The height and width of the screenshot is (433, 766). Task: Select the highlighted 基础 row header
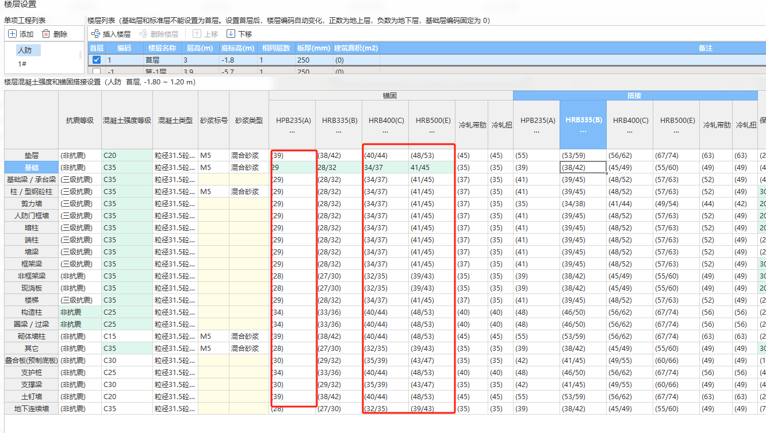click(32, 167)
